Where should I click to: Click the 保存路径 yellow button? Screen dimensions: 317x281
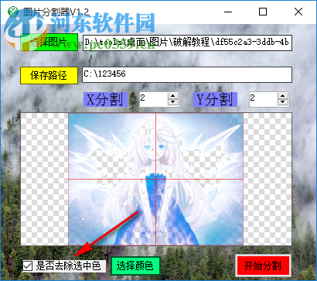(49, 76)
